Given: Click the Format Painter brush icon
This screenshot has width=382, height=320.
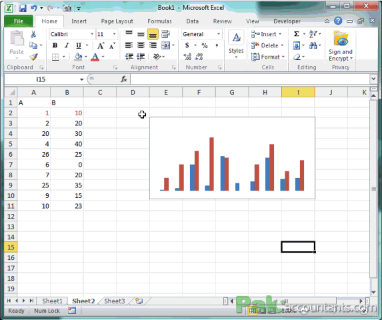Looking at the screenshot, I should pos(33,57).
